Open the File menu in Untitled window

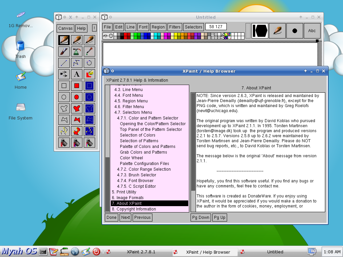(107, 27)
